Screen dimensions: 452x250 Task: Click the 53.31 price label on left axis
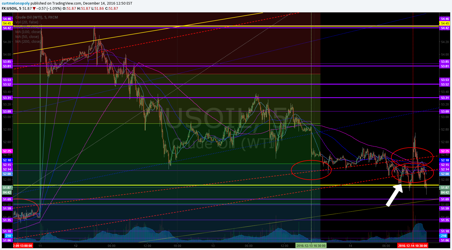tap(7, 98)
